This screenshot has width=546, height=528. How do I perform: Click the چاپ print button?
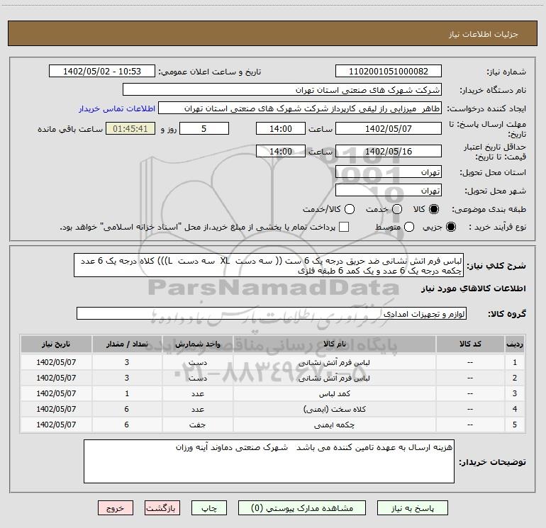(209, 508)
